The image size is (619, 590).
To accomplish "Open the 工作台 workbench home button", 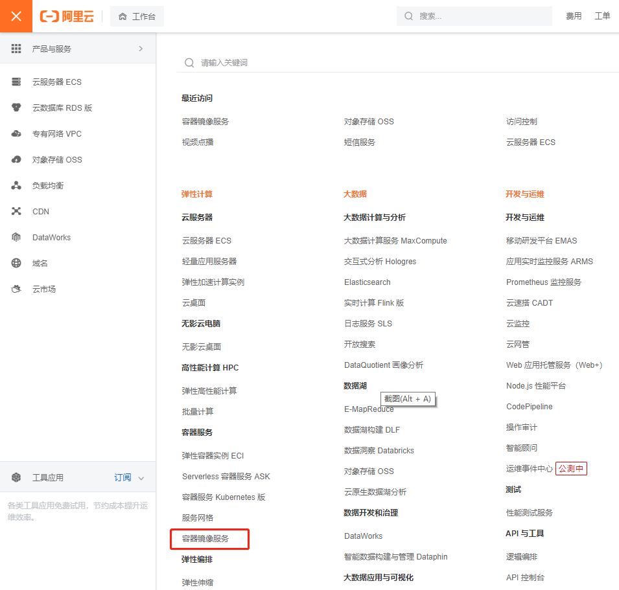I will point(137,16).
